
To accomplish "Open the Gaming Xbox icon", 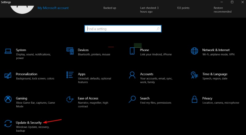I will point(8,99).
